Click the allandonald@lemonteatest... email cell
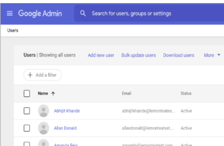 point(148,128)
